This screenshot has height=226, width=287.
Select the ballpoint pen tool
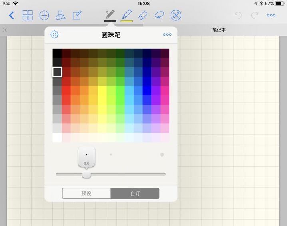coord(110,15)
